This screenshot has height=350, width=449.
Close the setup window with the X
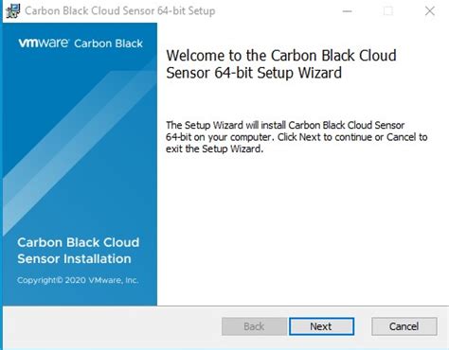click(x=430, y=11)
